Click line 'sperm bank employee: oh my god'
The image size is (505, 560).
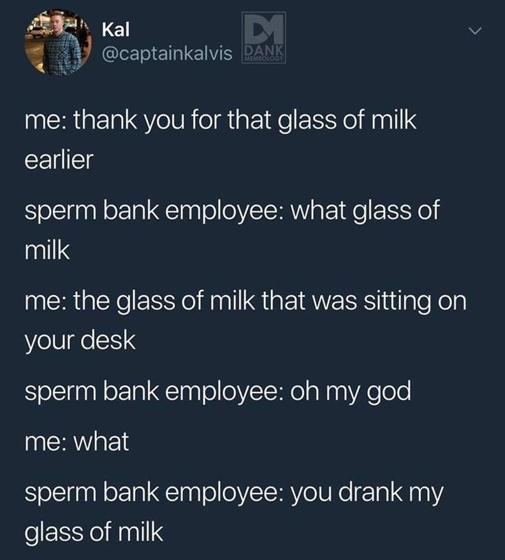[x=218, y=392]
